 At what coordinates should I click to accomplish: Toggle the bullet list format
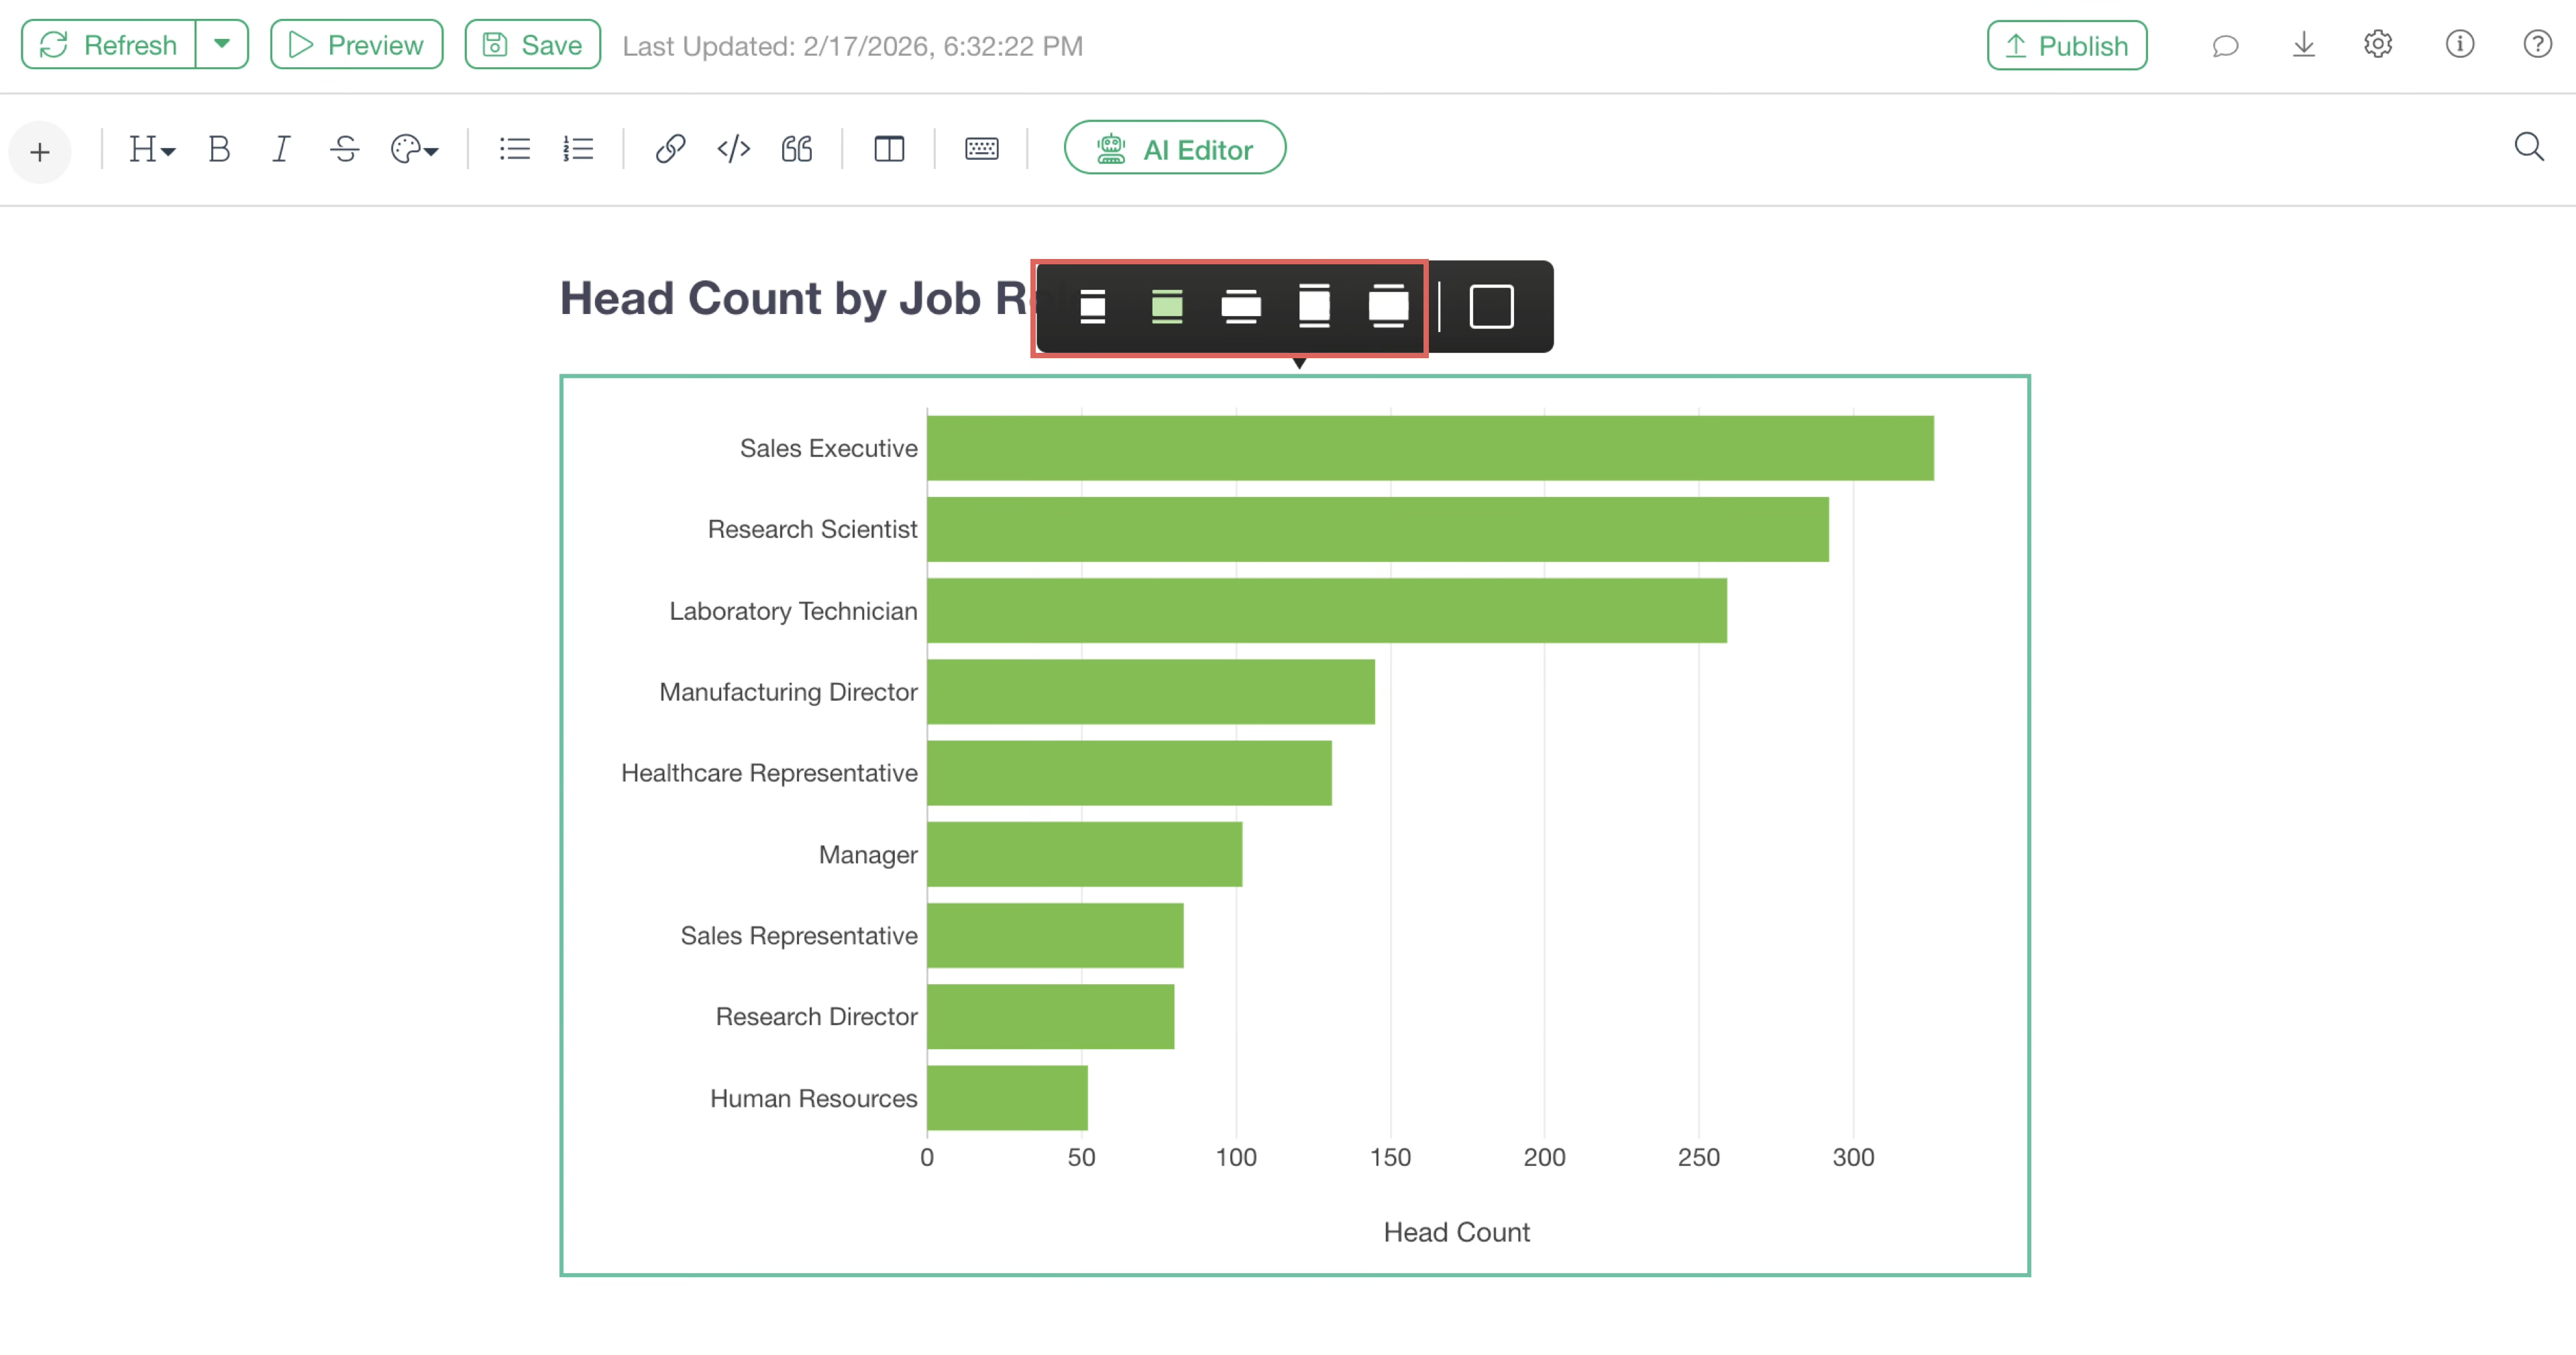514,149
